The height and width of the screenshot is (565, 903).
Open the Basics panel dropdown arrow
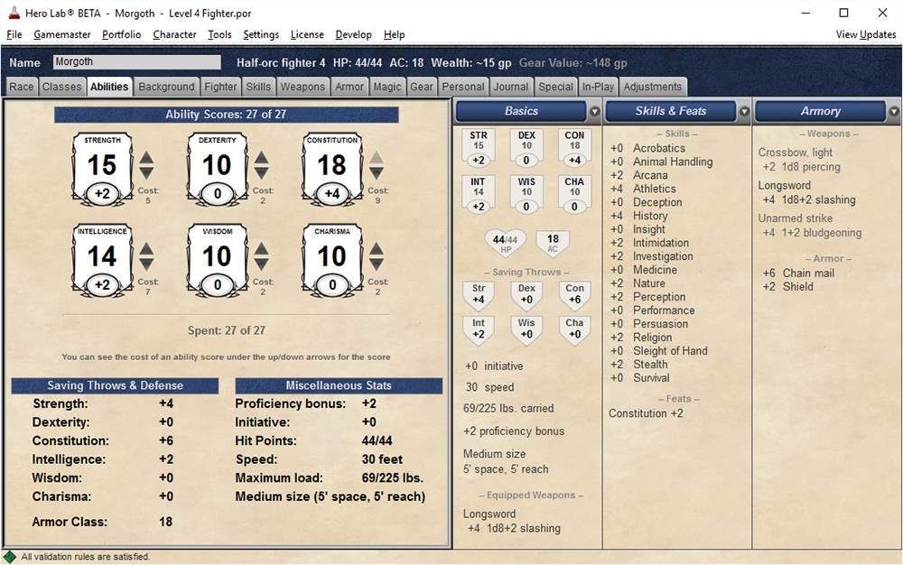click(595, 112)
